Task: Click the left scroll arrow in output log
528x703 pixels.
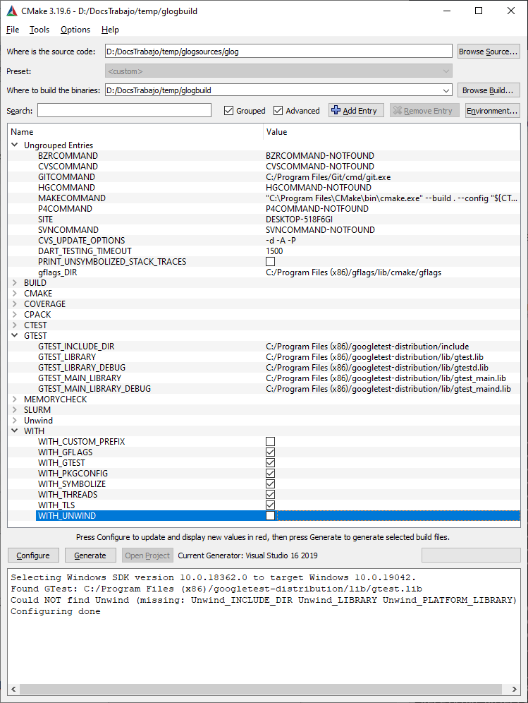Action: click(13, 689)
